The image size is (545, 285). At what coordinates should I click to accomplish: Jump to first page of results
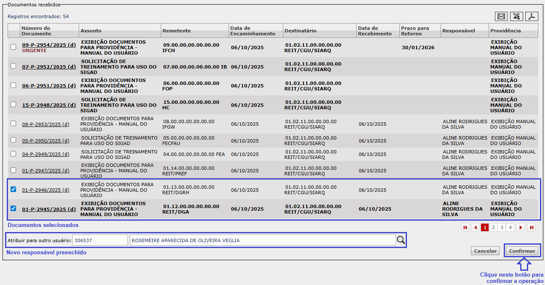pyautogui.click(x=465, y=227)
